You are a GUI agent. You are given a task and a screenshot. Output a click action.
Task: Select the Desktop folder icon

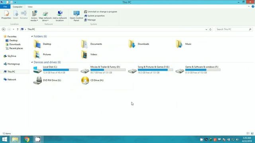37,44
